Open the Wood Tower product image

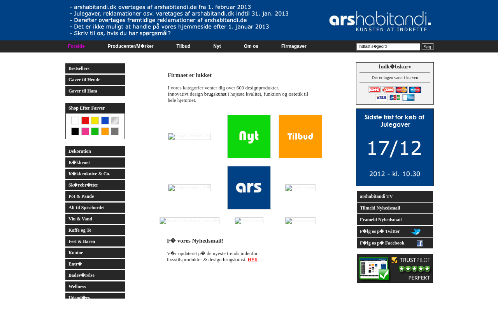tap(249, 221)
